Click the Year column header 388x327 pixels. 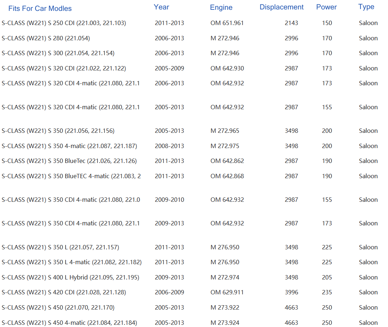coord(161,7)
